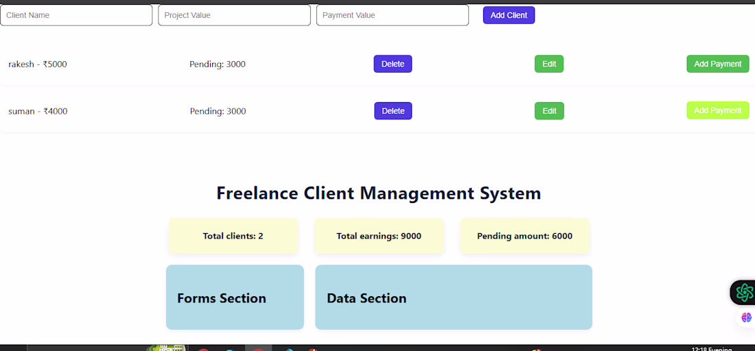Click the "Pending amount: 6000" card
This screenshot has width=755, height=351.
click(525, 236)
